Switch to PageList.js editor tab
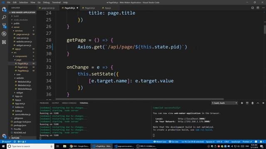This screenshot has width=266, height=149. 90,8
